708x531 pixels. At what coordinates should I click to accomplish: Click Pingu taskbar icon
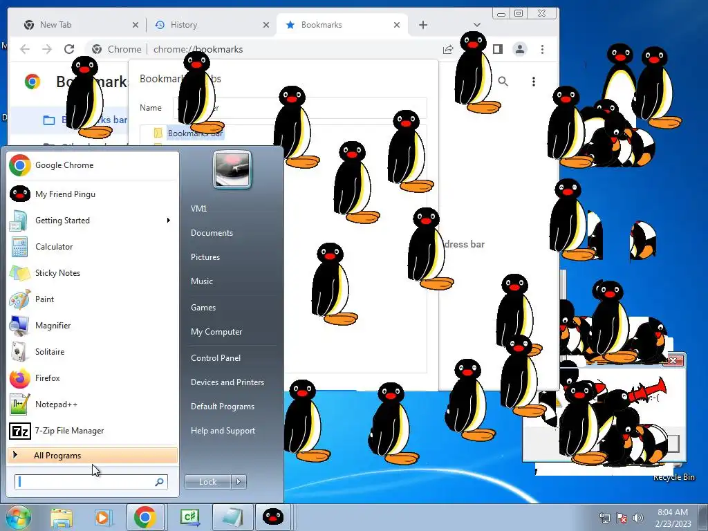273,517
